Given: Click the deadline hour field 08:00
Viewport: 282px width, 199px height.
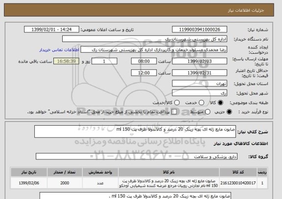Looking at the screenshot, I should [x=144, y=61].
